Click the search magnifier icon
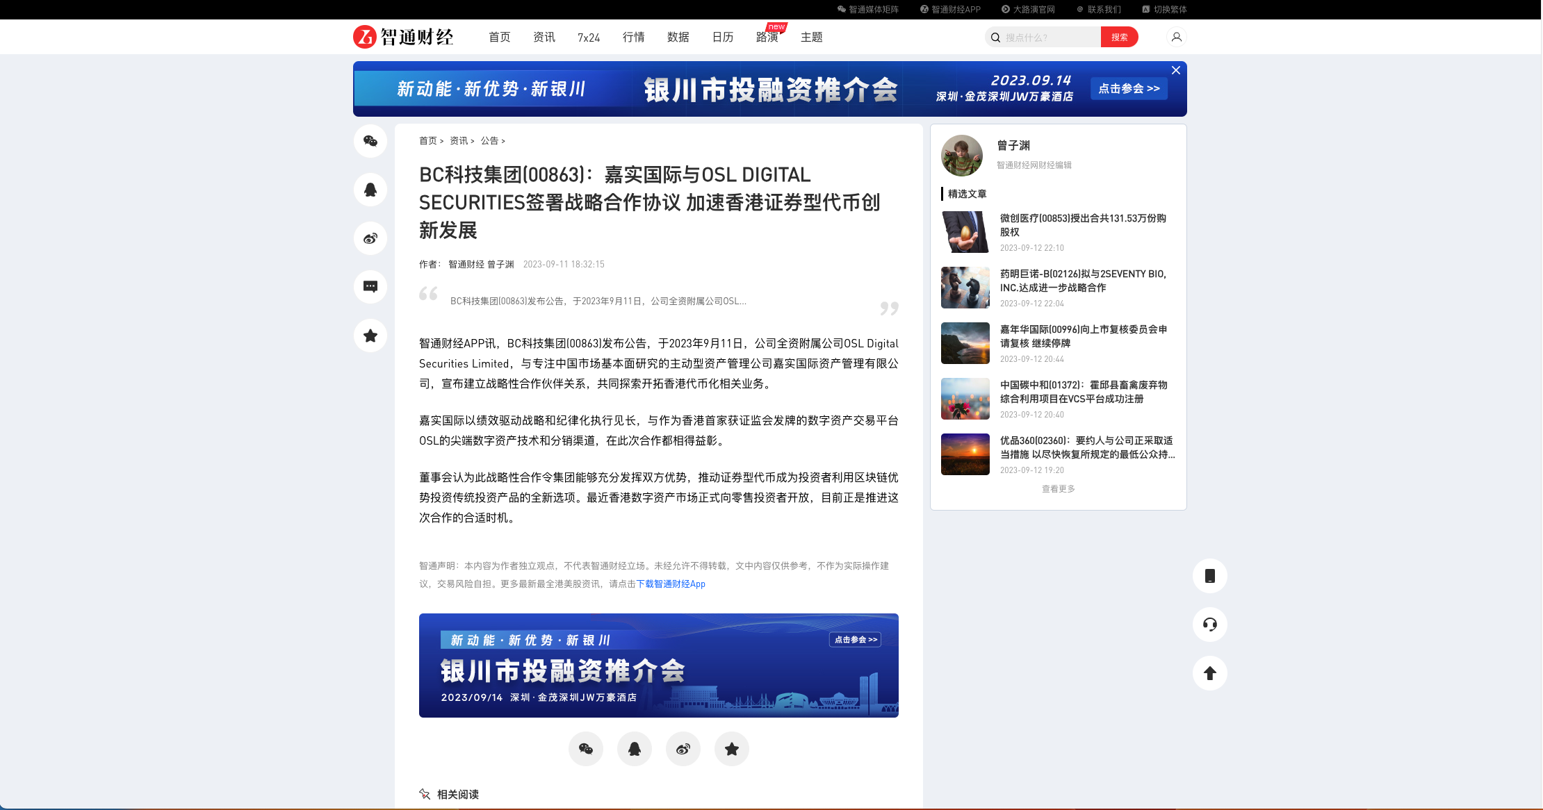1543x810 pixels. pyautogui.click(x=995, y=38)
